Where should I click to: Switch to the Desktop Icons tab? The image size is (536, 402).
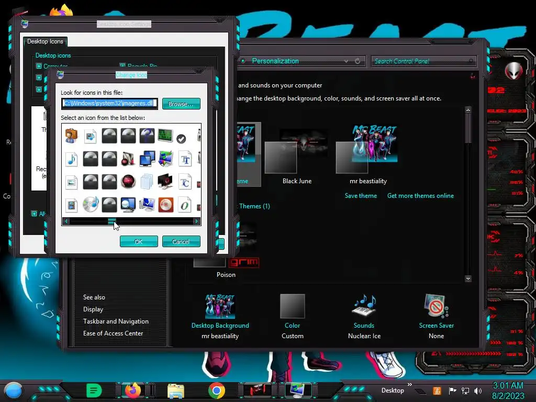[45, 41]
